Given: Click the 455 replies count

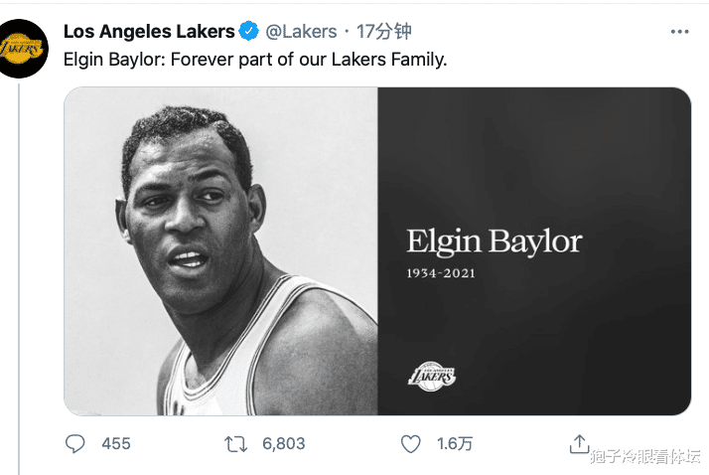Looking at the screenshot, I should [x=116, y=443].
